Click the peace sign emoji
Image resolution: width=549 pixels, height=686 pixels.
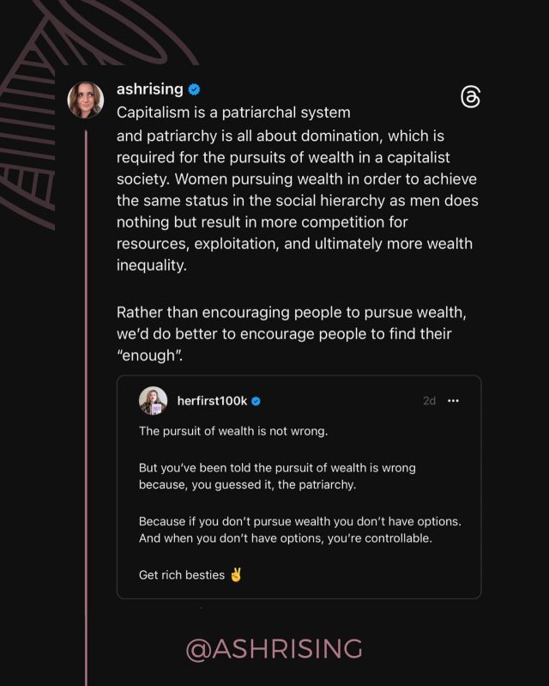coord(237,574)
